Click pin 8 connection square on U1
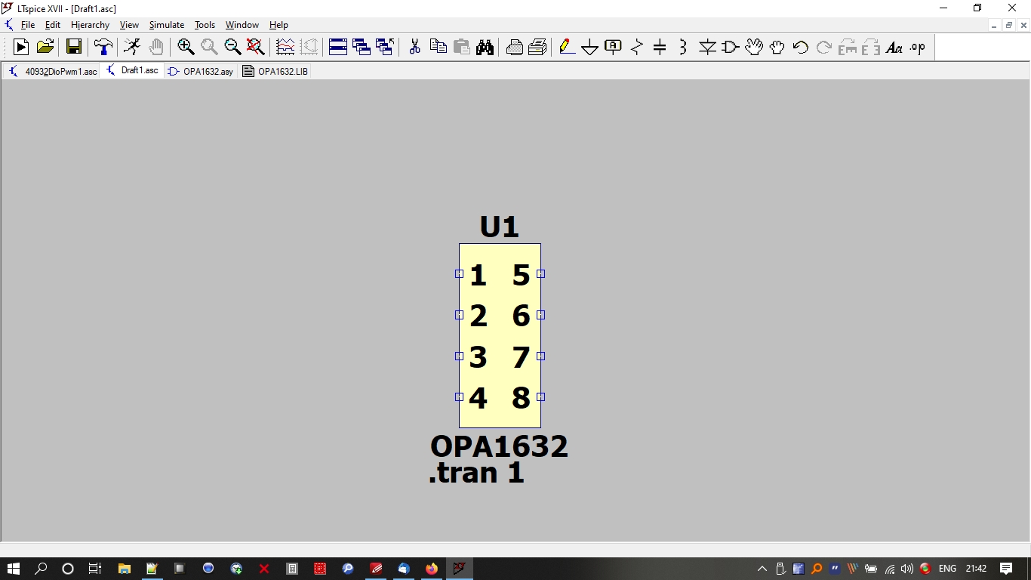Viewport: 1031px width, 580px height. click(x=540, y=396)
